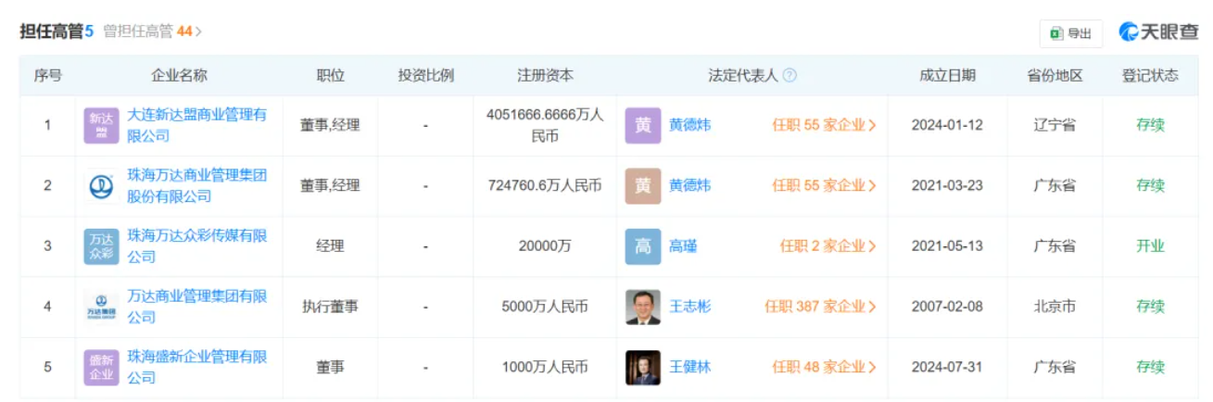Click the date 2024-01-12
The width and height of the screenshot is (1213, 402).
[x=947, y=125]
